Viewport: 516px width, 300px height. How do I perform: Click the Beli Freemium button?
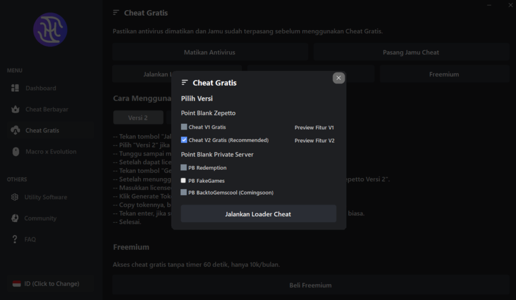point(310,285)
